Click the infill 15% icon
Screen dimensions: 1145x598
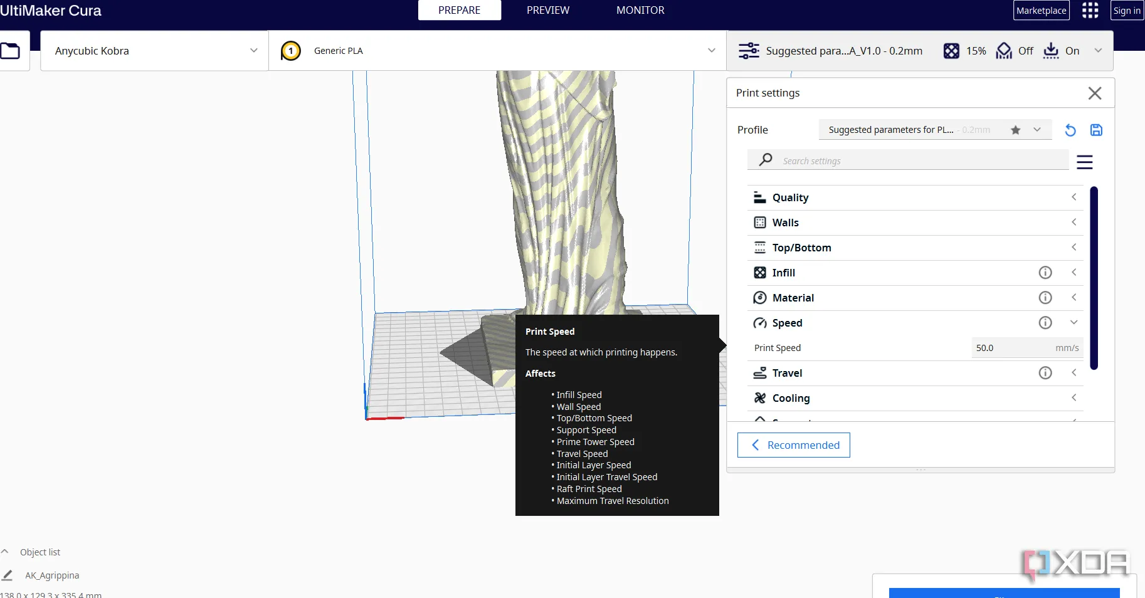[x=951, y=51]
